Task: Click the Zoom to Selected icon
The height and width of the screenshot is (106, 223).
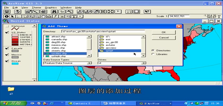Action: 95,12
